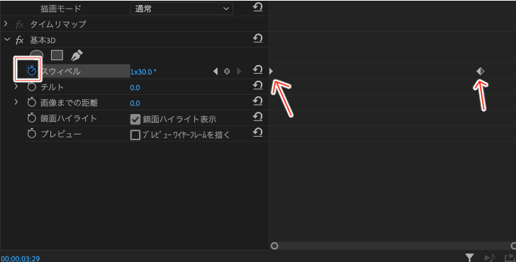Toggle the スウィベル animation stopwatch
This screenshot has width=516, height=262.
pos(32,71)
